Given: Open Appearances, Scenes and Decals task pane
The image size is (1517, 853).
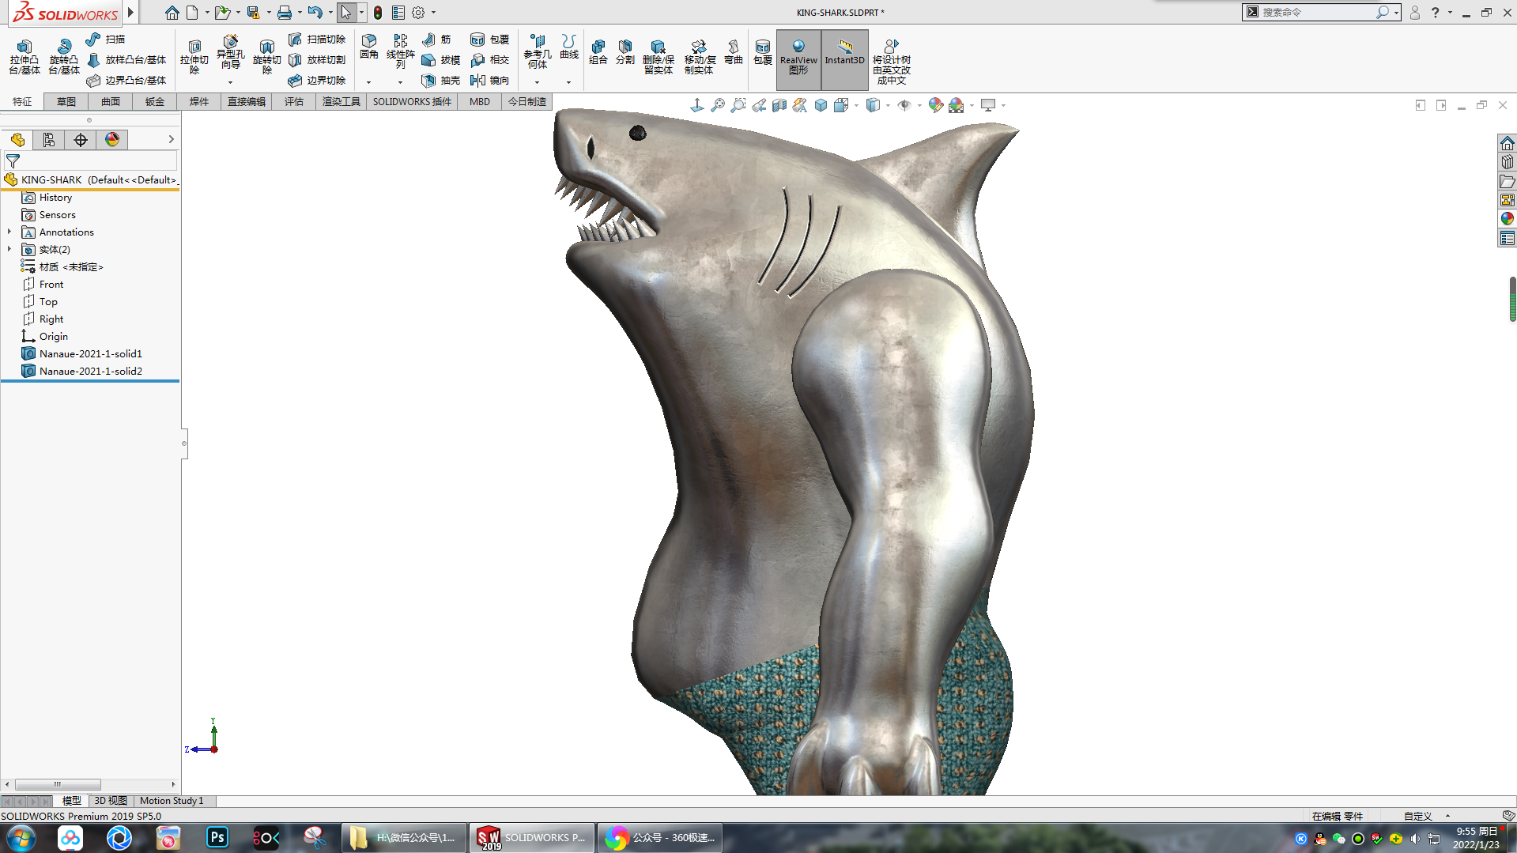Looking at the screenshot, I should (x=1508, y=219).
